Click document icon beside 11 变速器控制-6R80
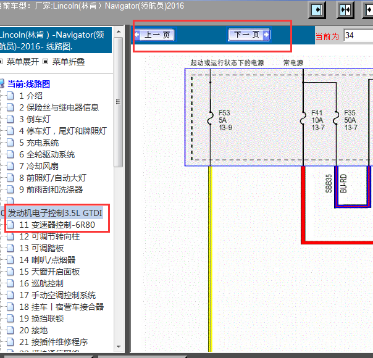 [10, 224]
